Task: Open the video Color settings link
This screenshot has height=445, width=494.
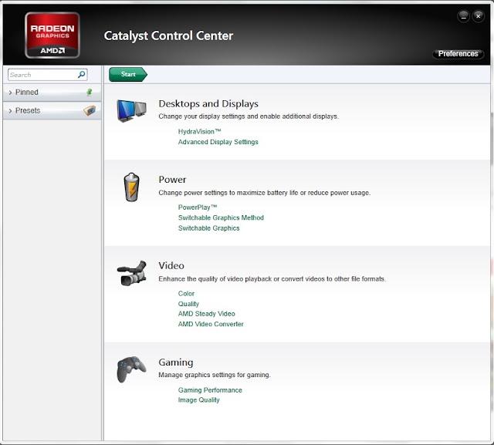Action: click(186, 294)
